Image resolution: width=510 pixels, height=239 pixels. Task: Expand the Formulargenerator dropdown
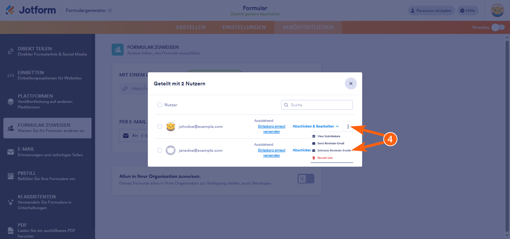click(89, 10)
